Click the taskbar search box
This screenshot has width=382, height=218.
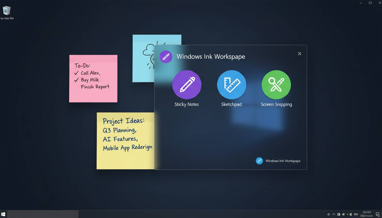tap(43, 214)
